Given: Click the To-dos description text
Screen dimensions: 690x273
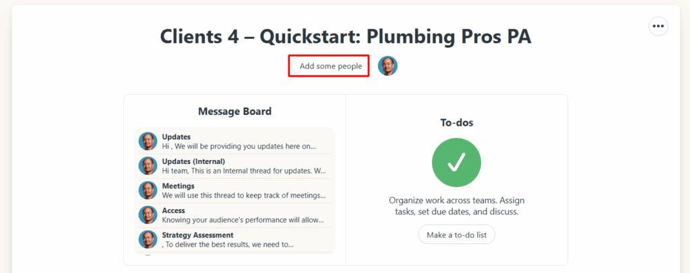Looking at the screenshot, I should point(456,206).
